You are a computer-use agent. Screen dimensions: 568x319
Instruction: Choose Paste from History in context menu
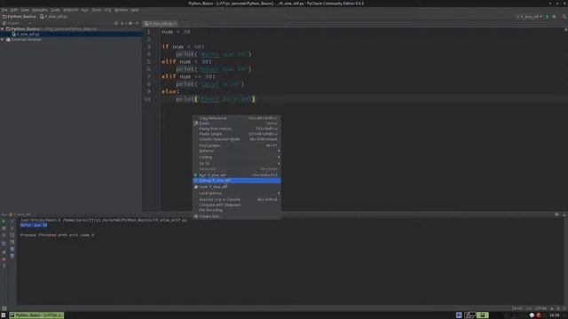[x=237, y=128]
